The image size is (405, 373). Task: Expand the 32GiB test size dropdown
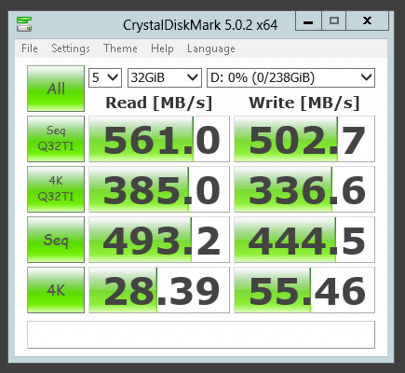165,77
